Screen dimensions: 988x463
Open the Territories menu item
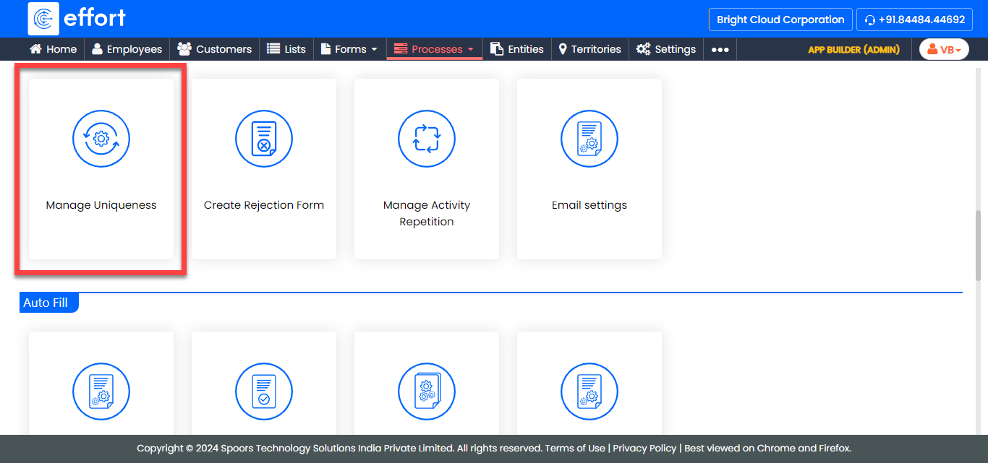click(589, 49)
